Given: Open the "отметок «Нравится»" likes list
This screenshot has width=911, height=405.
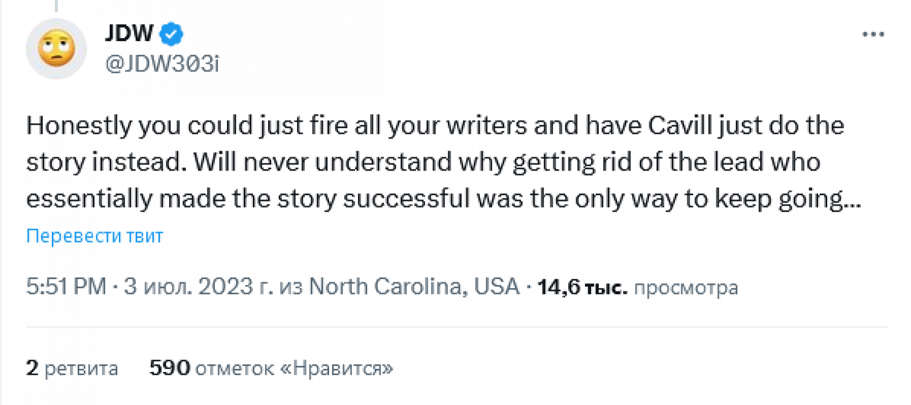Looking at the screenshot, I should pyautogui.click(x=294, y=368).
